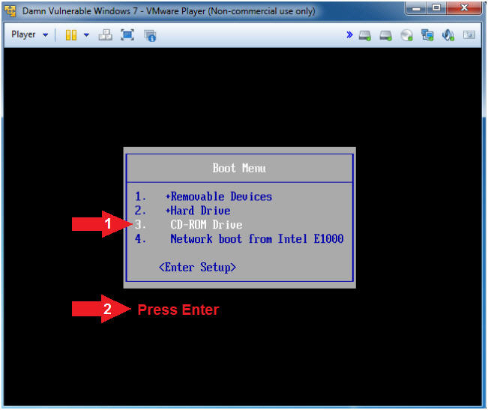
Task: Select Network boot from Intel E1000
Action: [257, 239]
